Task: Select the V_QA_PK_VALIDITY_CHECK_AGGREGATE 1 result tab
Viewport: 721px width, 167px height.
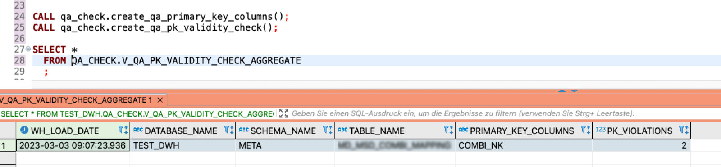Action: point(76,100)
